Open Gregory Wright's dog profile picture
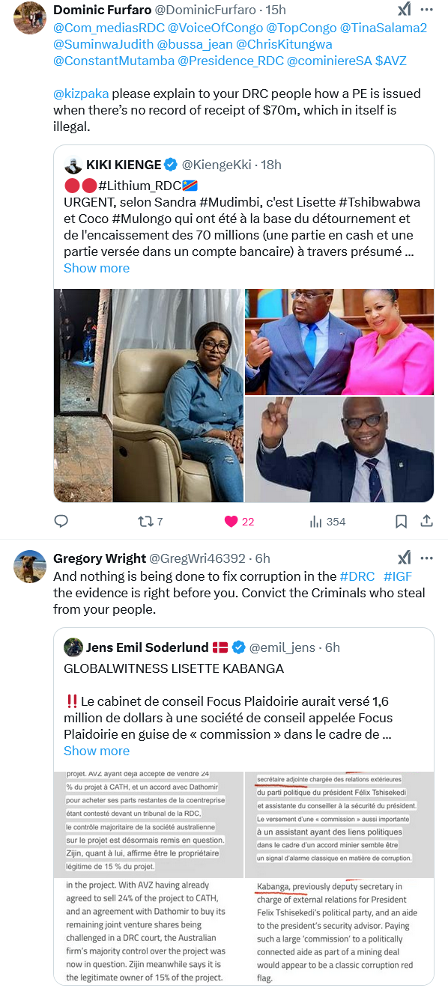Viewport: 448px width, 991px height. [x=30, y=565]
